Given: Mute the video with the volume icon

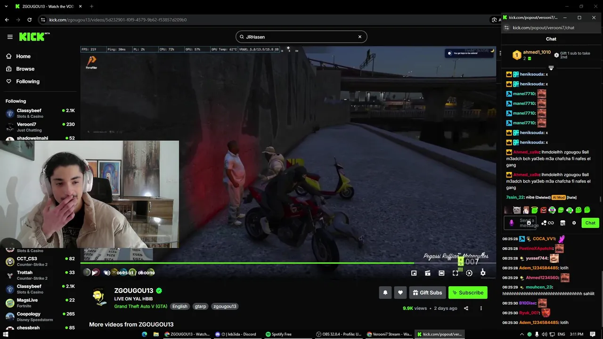Looking at the screenshot, I should (107, 273).
